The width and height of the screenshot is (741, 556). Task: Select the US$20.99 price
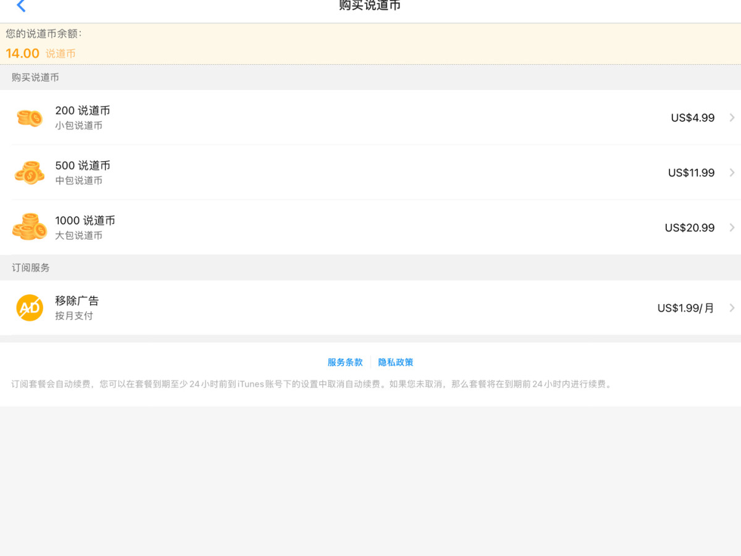tap(690, 228)
